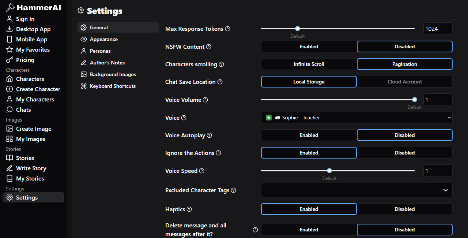Click the Voice Volume value field

[438, 100]
